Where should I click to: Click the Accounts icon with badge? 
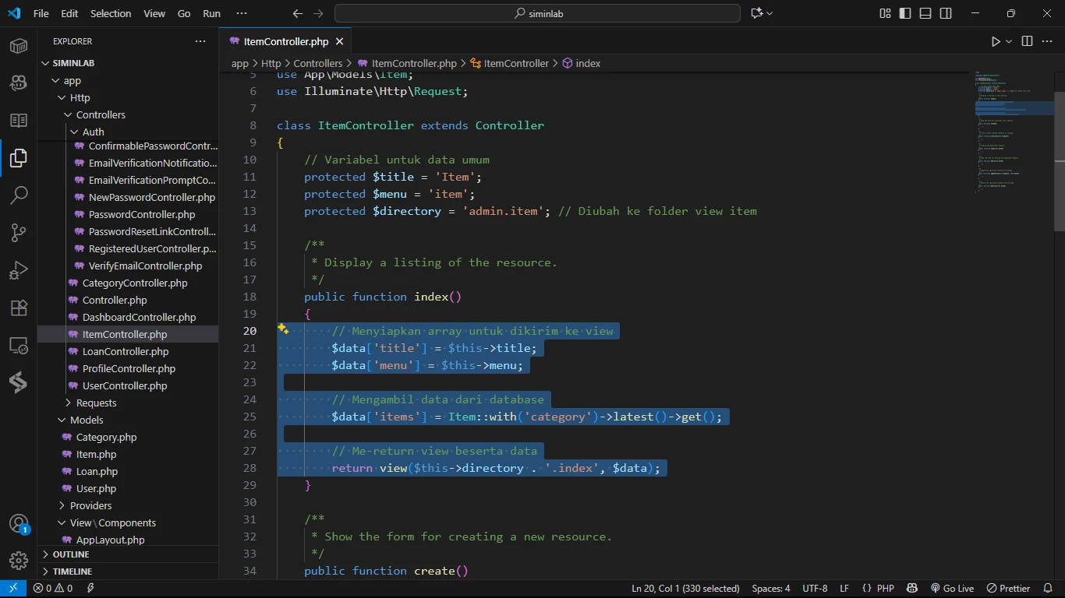point(19,524)
